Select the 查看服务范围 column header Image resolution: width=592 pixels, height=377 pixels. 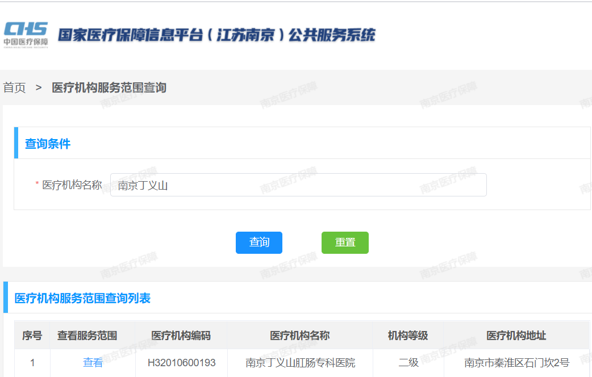pyautogui.click(x=92, y=336)
